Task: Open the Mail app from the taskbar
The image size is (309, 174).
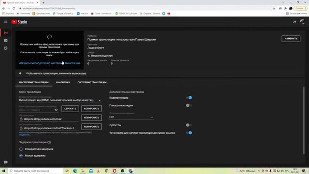Action: coord(91,171)
